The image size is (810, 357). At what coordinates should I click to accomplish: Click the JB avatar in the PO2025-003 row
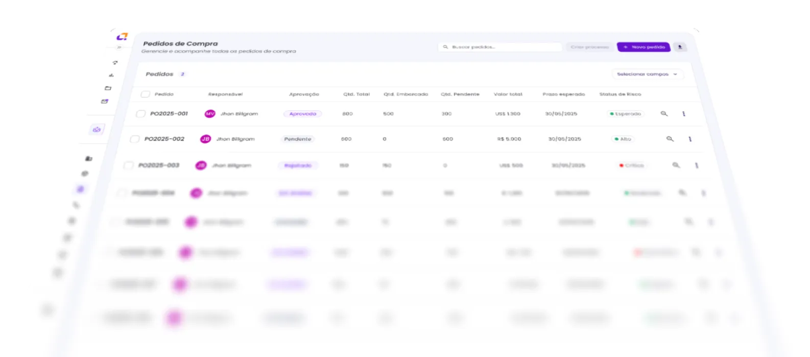pos(201,165)
